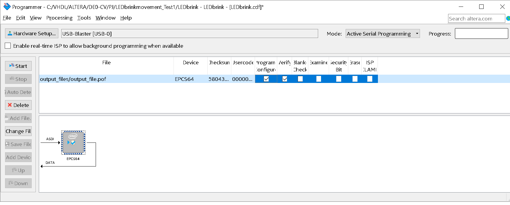Click the USB-Blaster [USB-0] hardware field
Viewport: 510px width, 205px height.
coord(190,33)
